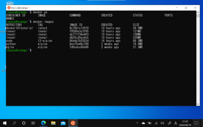Click 'PORTS' column header
The image size is (203, 127).
click(x=168, y=15)
